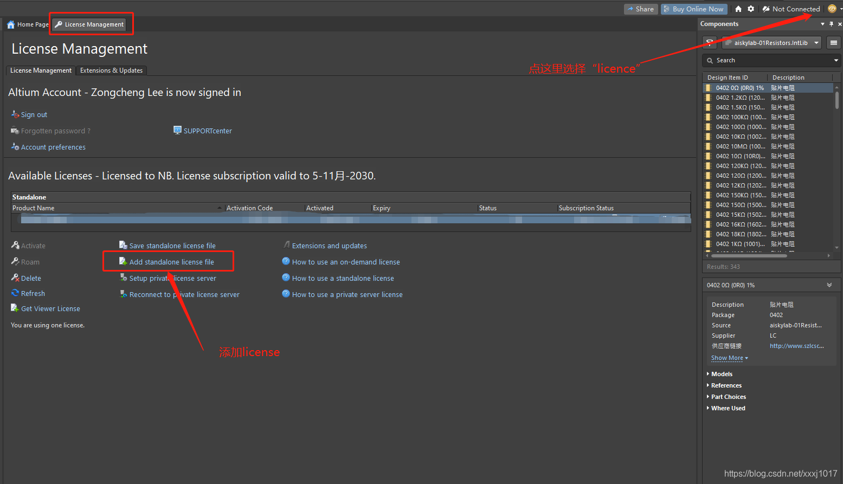Viewport: 843px width, 484px height.
Task: Open the Extensions & Updates sub-tab
Action: [111, 70]
